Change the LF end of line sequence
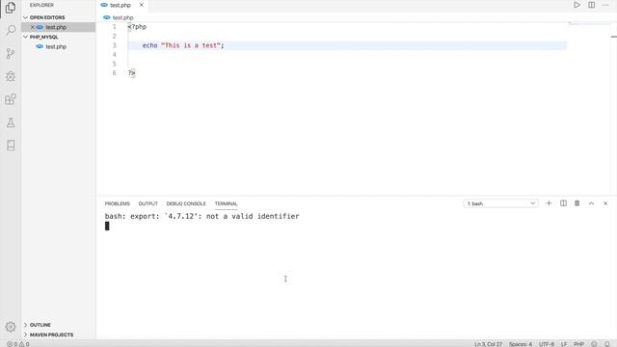Image resolution: width=617 pixels, height=347 pixels. (x=564, y=344)
